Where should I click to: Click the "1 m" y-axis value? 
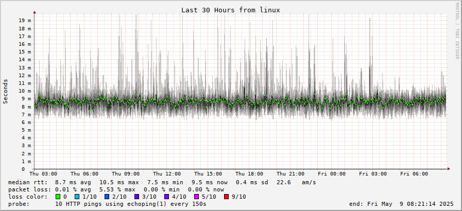(x=26, y=161)
